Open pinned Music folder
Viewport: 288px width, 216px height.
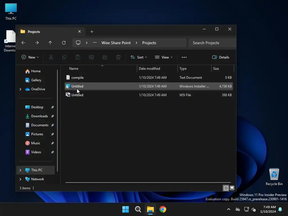pos(35,143)
